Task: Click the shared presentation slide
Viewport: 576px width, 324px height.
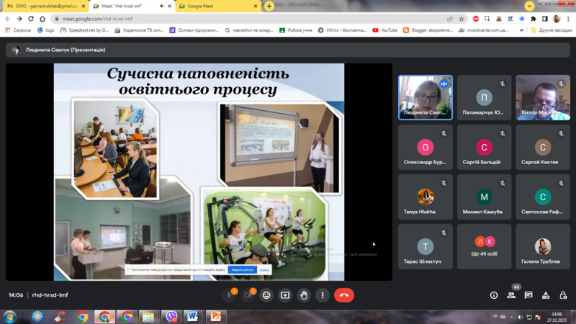Action: coord(199,172)
